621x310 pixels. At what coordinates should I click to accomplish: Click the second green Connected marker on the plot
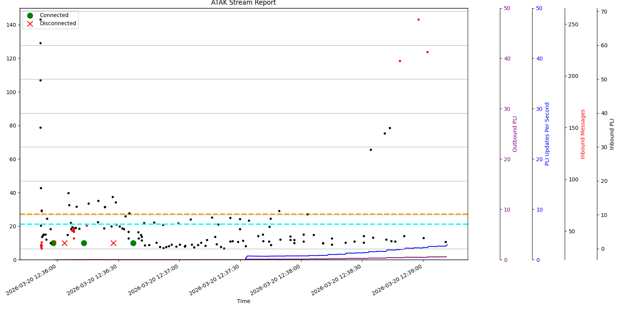click(84, 243)
